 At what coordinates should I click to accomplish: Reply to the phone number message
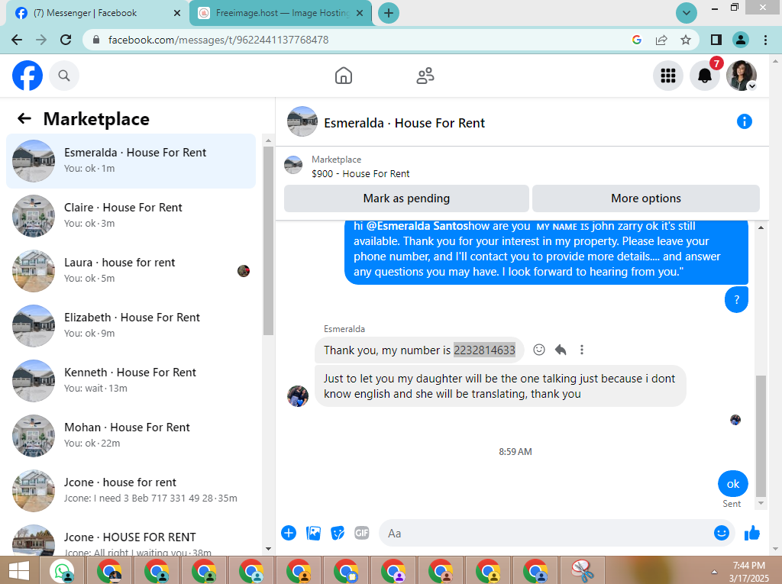(x=561, y=350)
